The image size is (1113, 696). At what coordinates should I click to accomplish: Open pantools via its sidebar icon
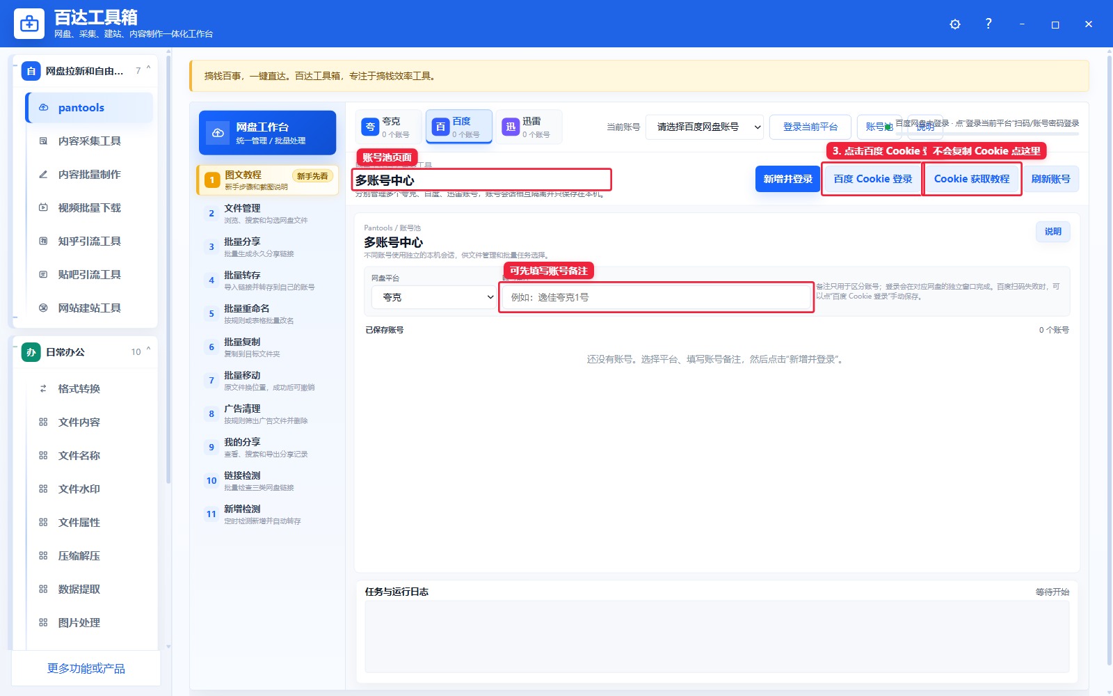tap(43, 108)
